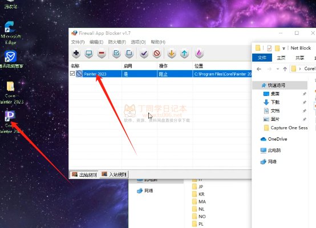316x228 pixels.
Task: Click the back arrow in Net Block explorer
Action: [259, 69]
